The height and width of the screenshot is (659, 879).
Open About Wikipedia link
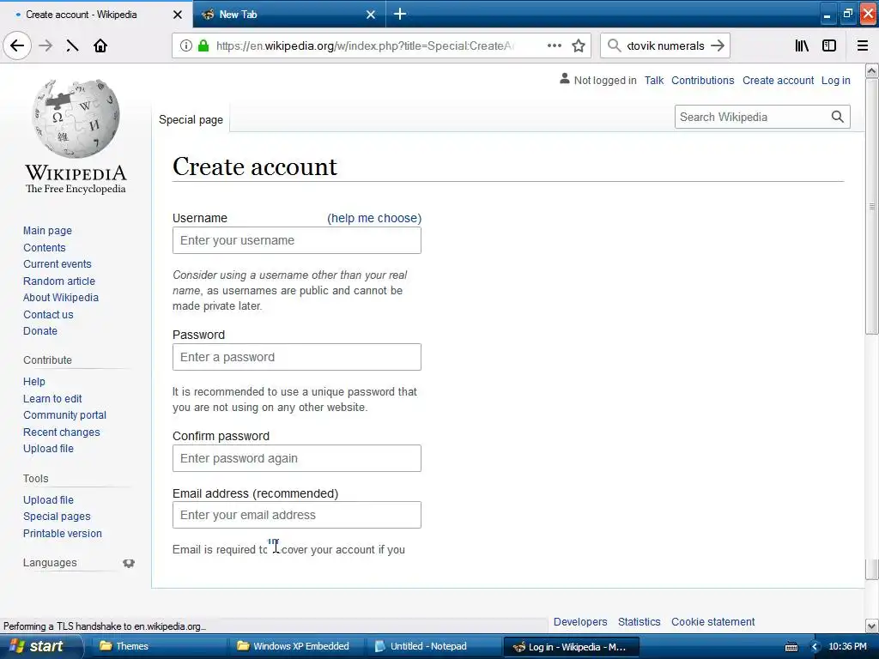coord(61,298)
